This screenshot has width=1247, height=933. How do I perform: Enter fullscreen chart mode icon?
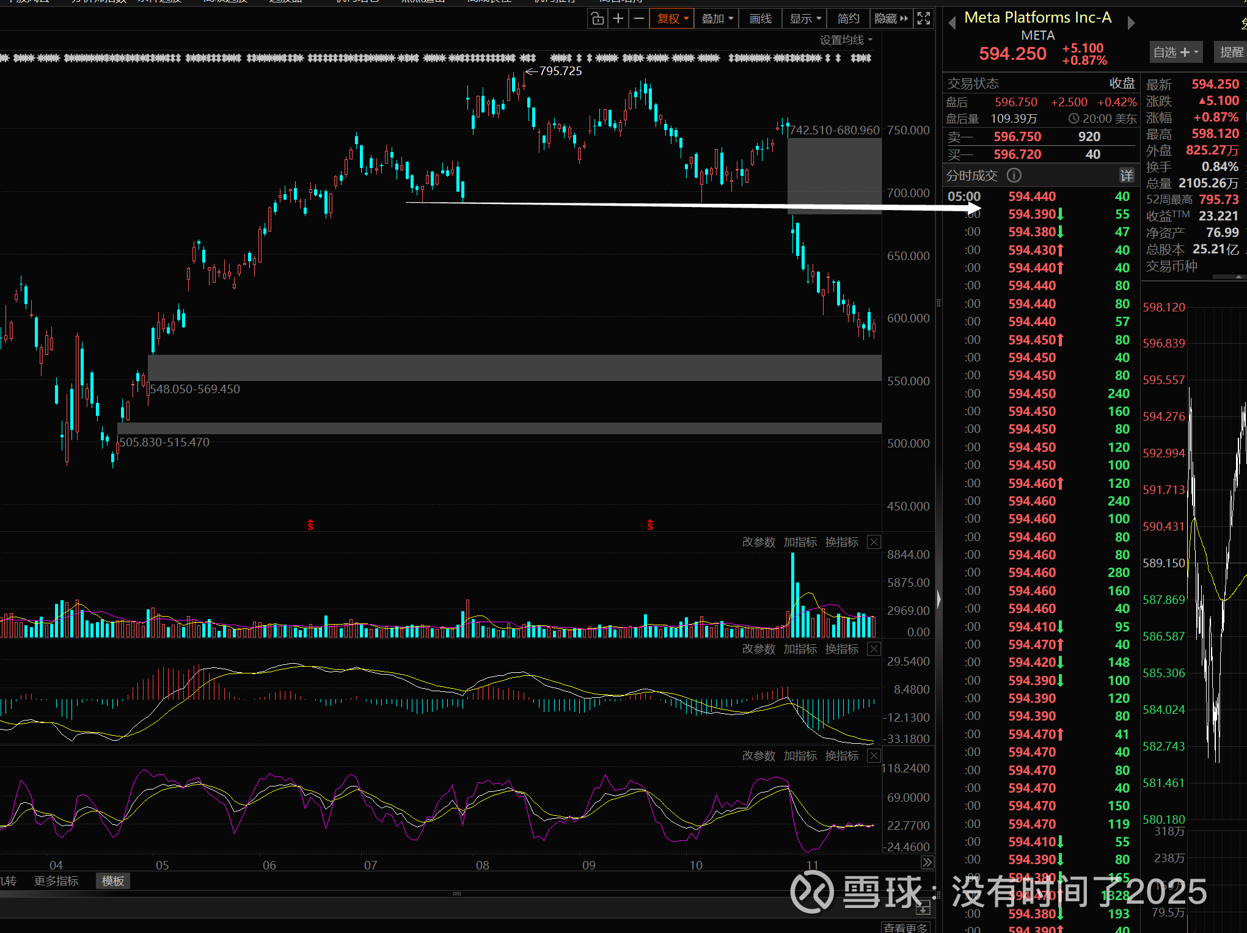(924, 18)
